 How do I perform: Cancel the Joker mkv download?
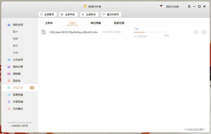point(204,32)
